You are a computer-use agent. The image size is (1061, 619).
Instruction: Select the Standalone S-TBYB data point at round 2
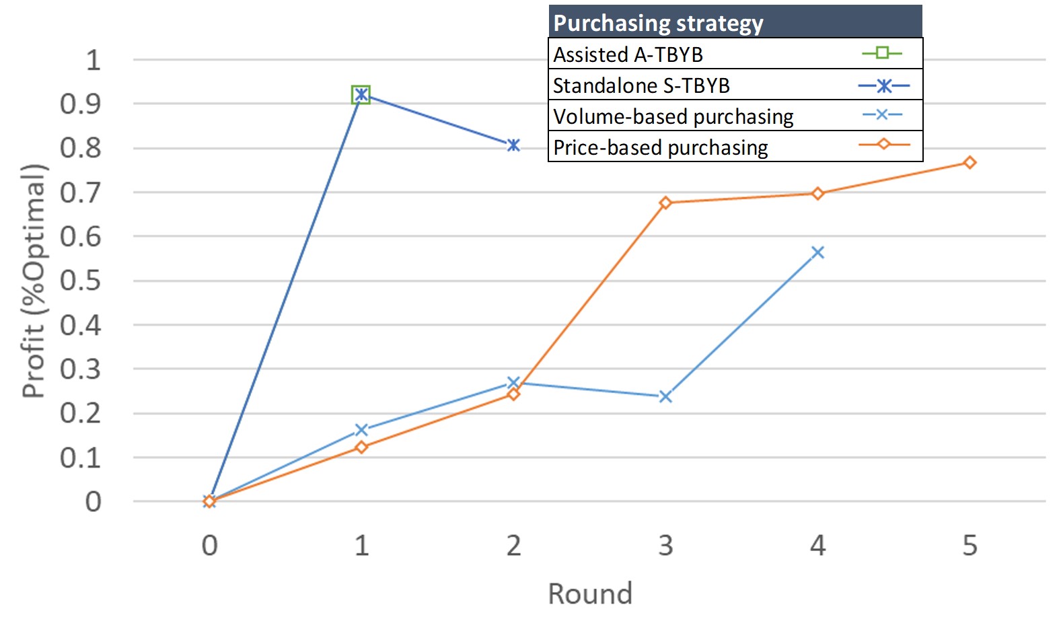click(513, 145)
